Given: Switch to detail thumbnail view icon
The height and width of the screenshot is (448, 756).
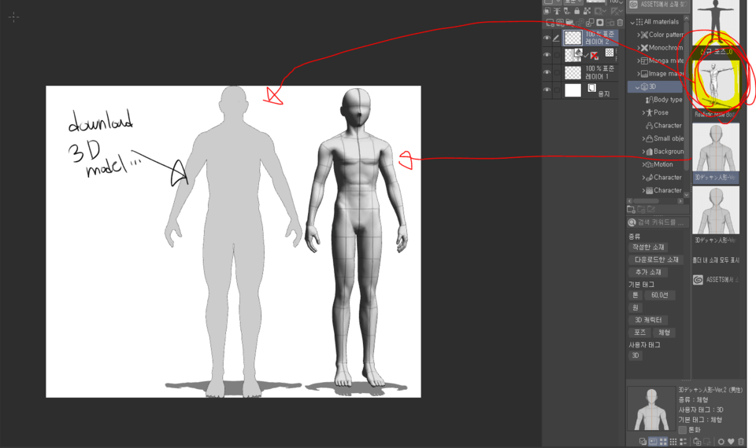Looking at the screenshot, I should pos(653,441).
